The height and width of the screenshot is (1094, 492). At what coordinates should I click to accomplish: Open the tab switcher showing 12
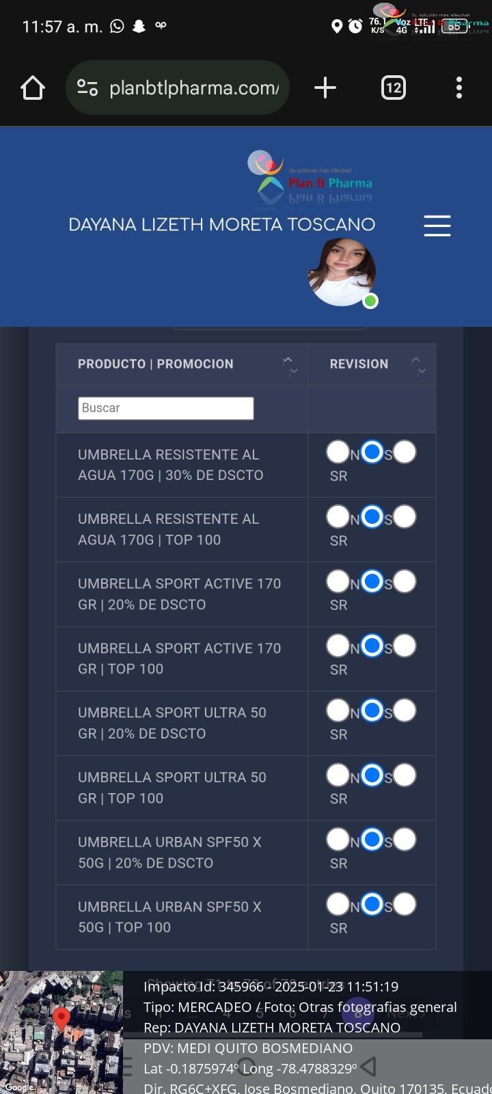394,88
